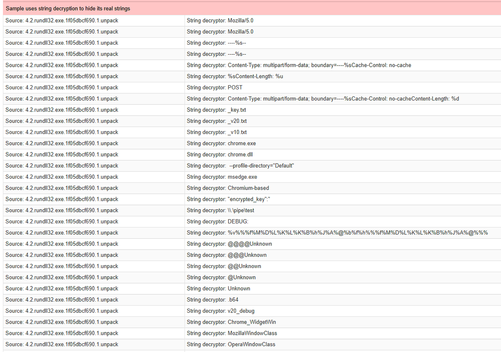
Task: Select the '_v20.txt' decryptor string
Action: tap(343, 121)
